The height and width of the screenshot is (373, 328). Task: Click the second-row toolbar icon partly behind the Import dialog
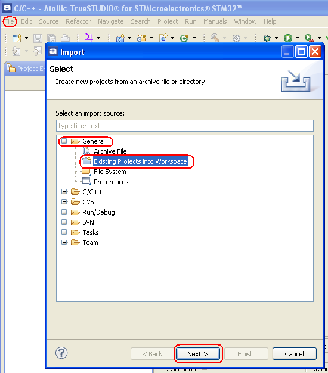click(x=38, y=51)
